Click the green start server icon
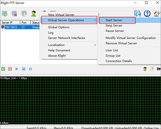The width and height of the screenshot is (161, 129). coord(3,69)
